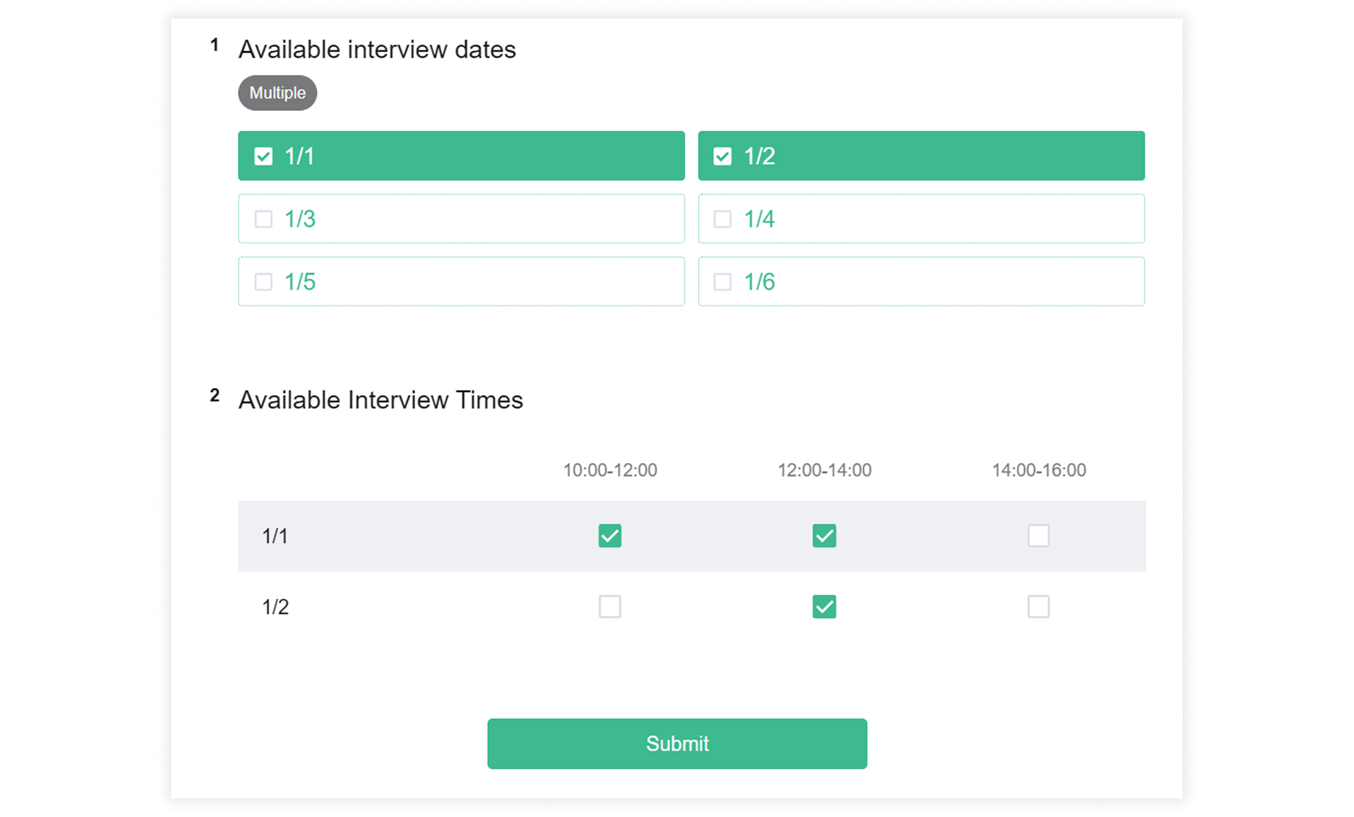Deselect the checked 1/1 interview date
This screenshot has width=1354, height=817.
(x=461, y=155)
